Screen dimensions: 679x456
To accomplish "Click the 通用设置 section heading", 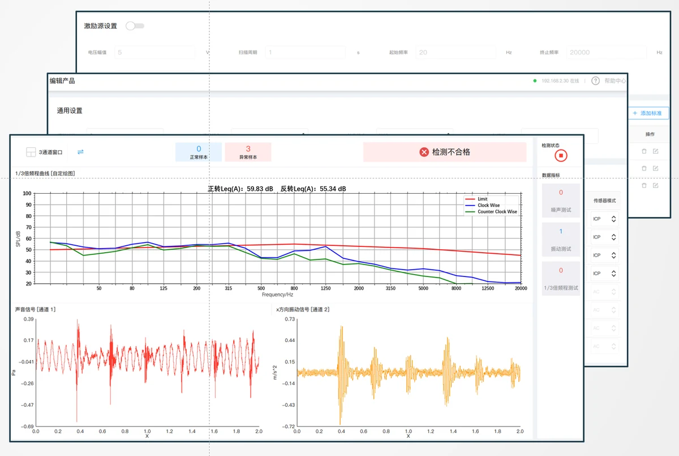I will click(x=70, y=111).
